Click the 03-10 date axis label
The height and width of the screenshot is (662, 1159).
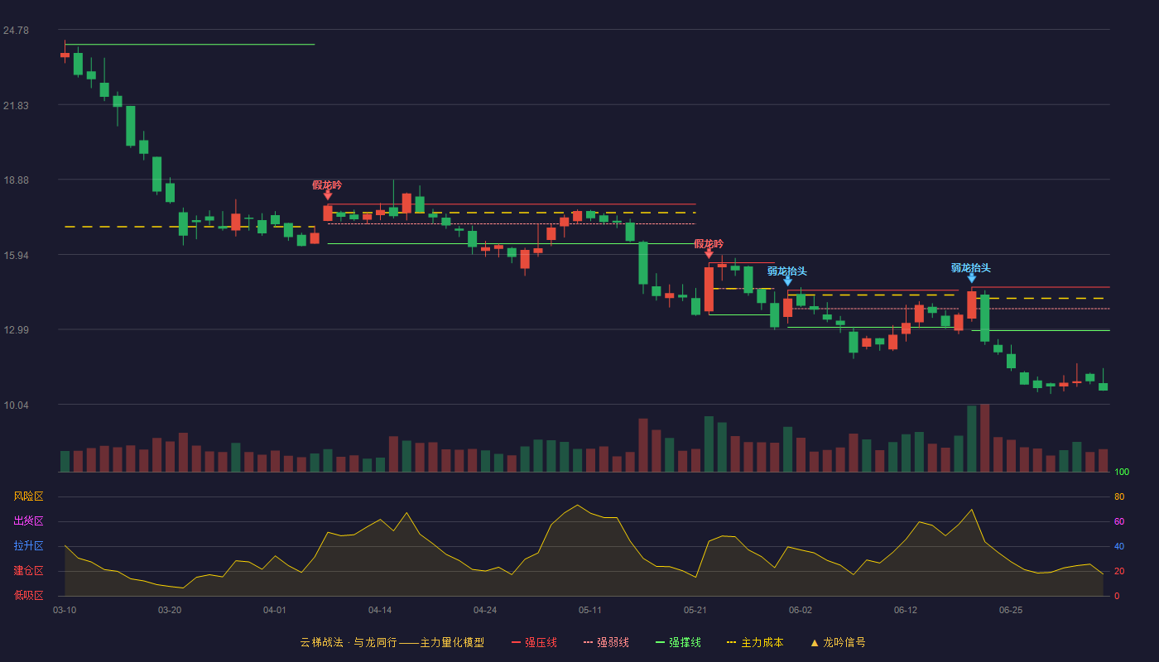pos(65,610)
